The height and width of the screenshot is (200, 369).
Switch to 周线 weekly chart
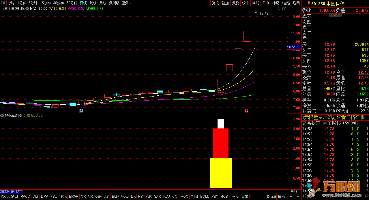(93, 3)
